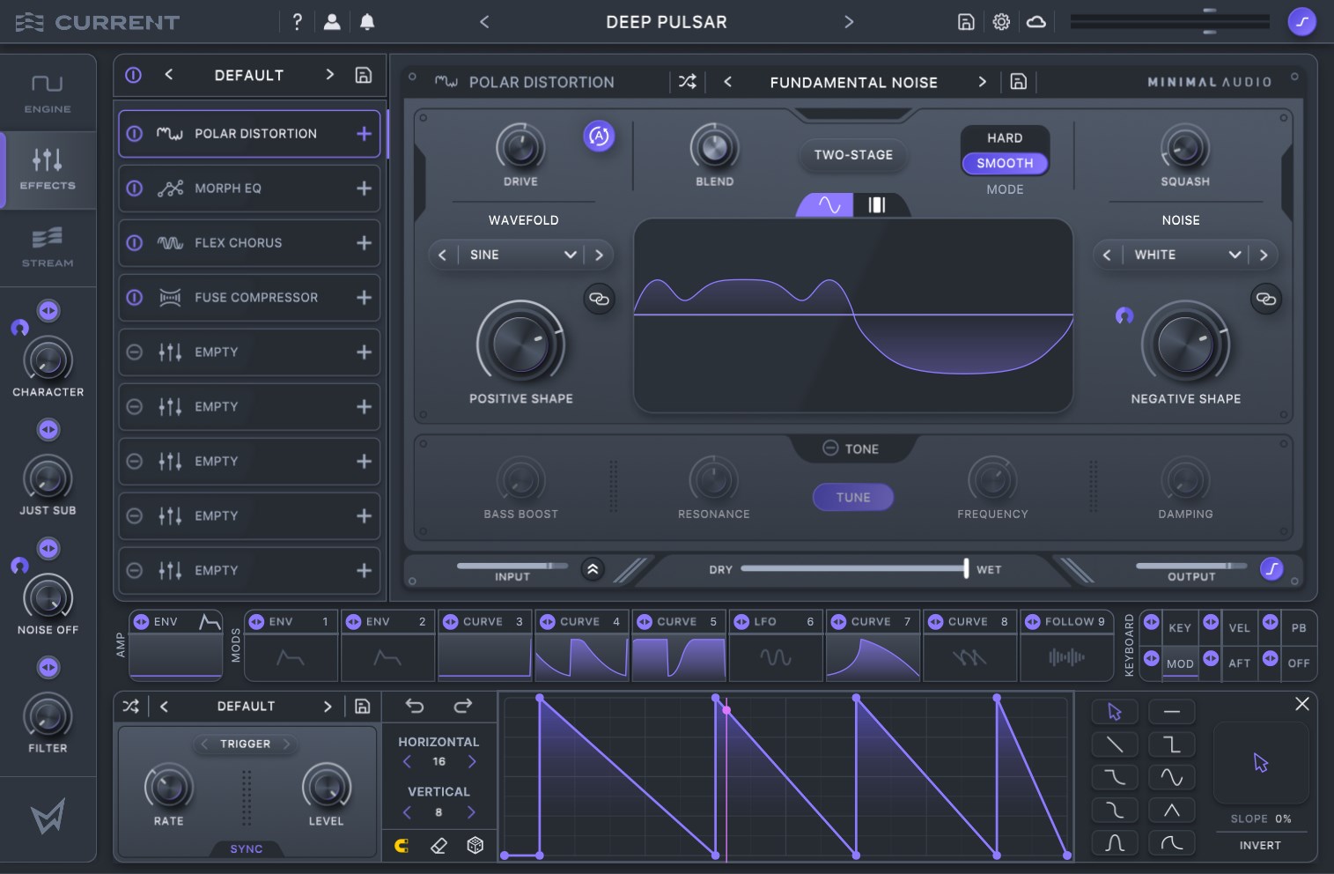Expand the input section chevron button
Screen dimensions: 1334x874
pyautogui.click(x=593, y=569)
